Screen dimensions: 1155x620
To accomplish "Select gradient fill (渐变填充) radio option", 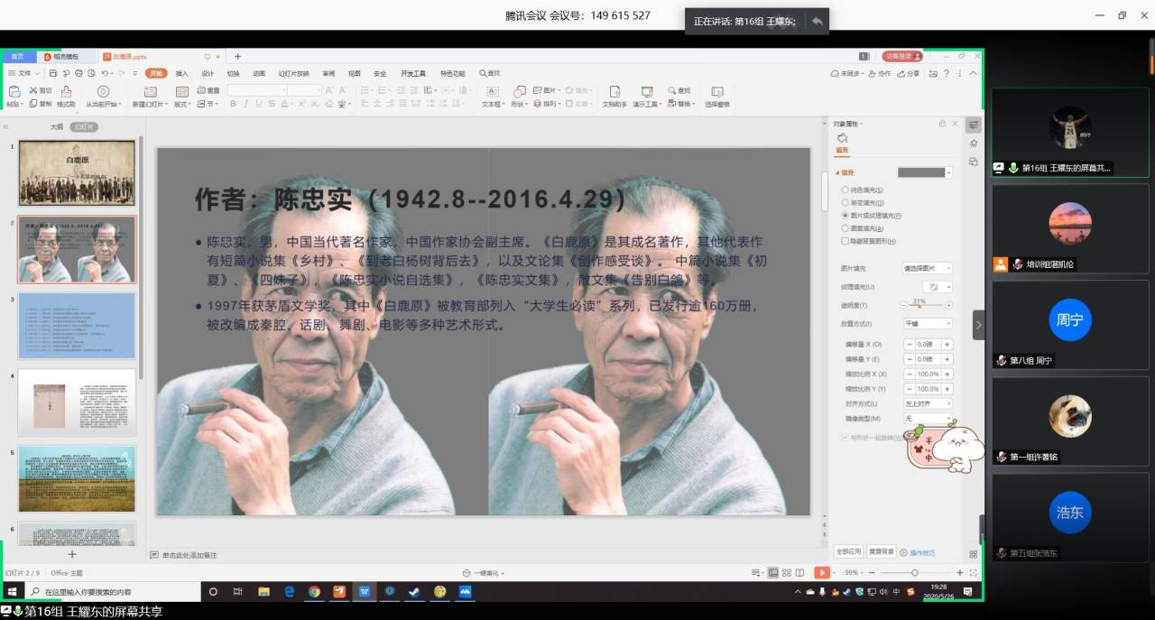I will click(845, 203).
